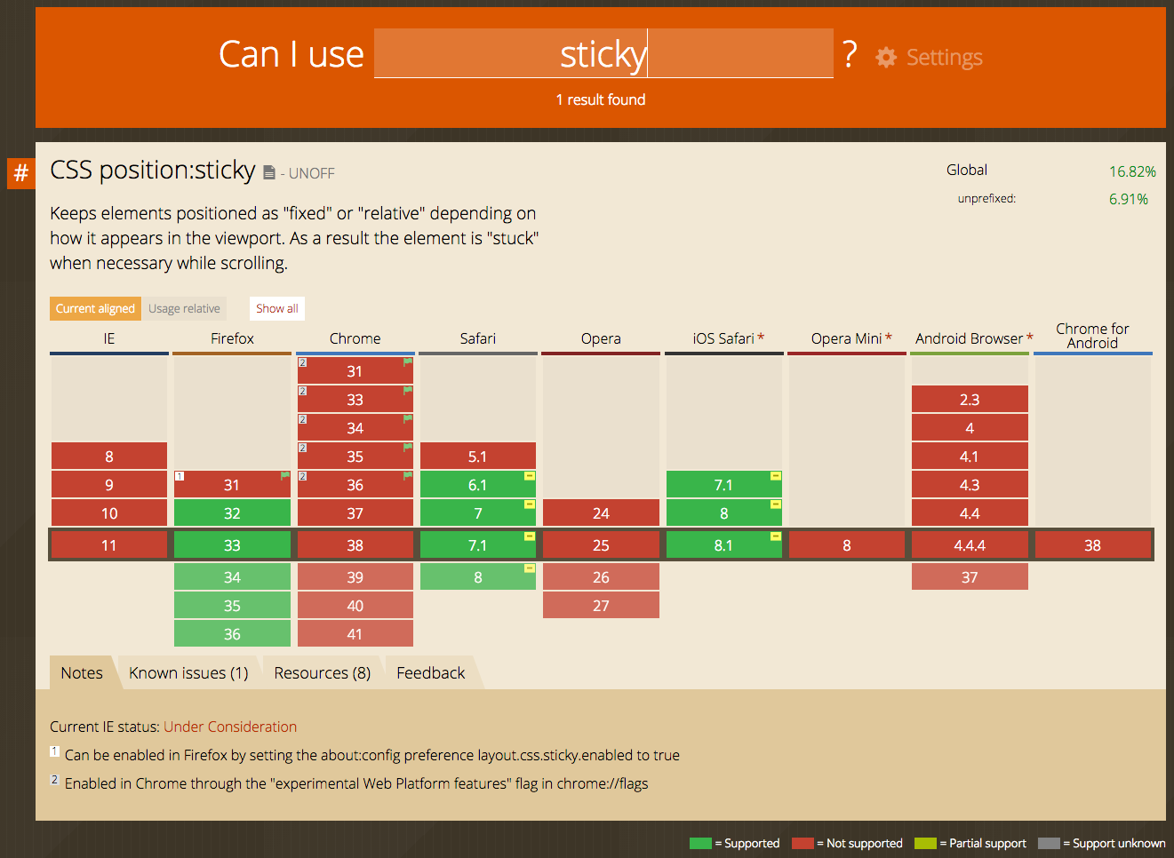This screenshot has width=1174, height=858.
Task: Click prefix badge on iOS Safari 7.1
Action: (x=776, y=476)
